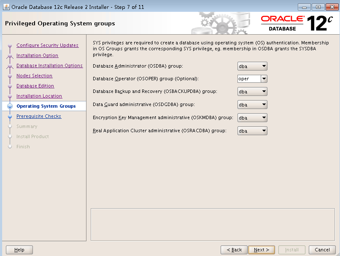Go to Nodes Selection step
The image size is (340, 256).
click(x=35, y=76)
